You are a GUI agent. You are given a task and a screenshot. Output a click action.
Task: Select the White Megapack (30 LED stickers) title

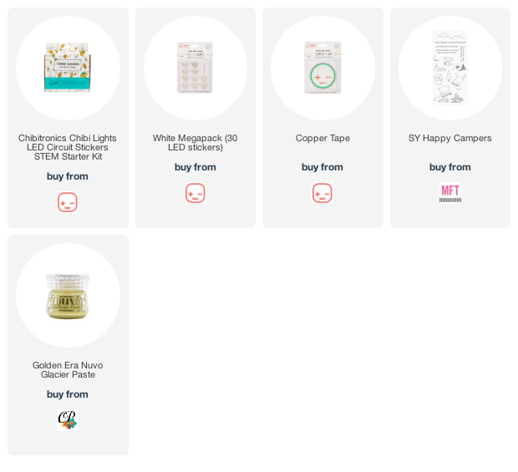[x=196, y=143]
